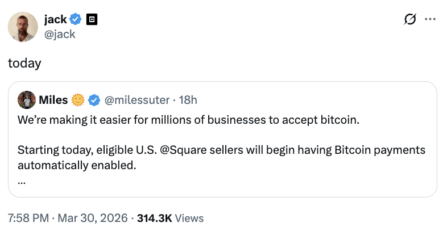Open the jack display name link
Screen dimensions: 447x235
click(x=55, y=20)
